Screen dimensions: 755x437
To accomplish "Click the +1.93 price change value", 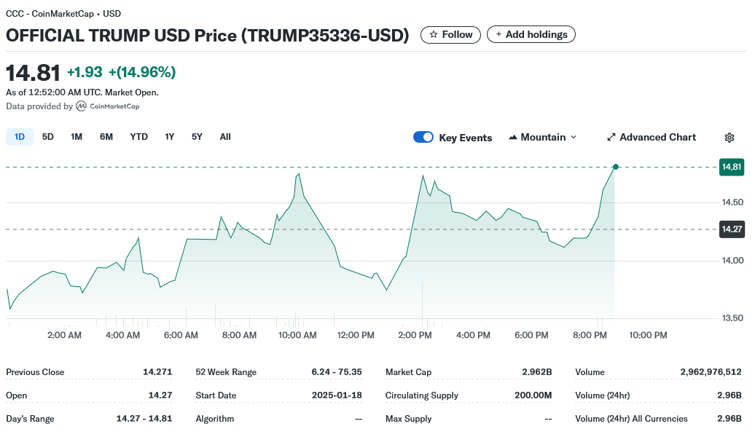I will click(85, 72).
